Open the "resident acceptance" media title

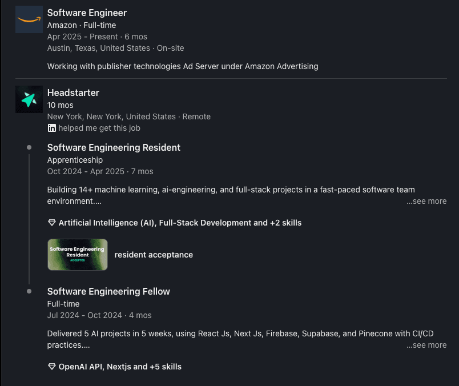(154, 255)
